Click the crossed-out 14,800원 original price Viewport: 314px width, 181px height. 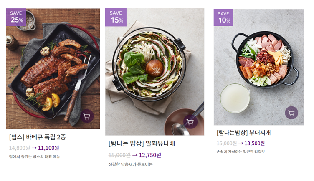click(19, 148)
